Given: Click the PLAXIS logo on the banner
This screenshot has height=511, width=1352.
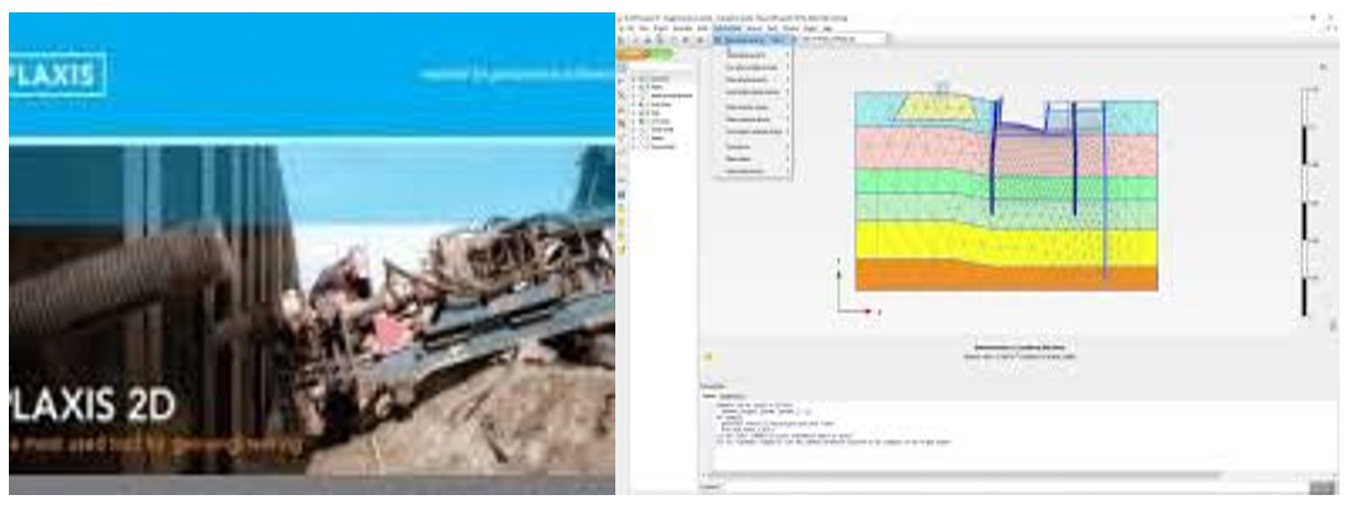Looking at the screenshot, I should click(x=55, y=74).
